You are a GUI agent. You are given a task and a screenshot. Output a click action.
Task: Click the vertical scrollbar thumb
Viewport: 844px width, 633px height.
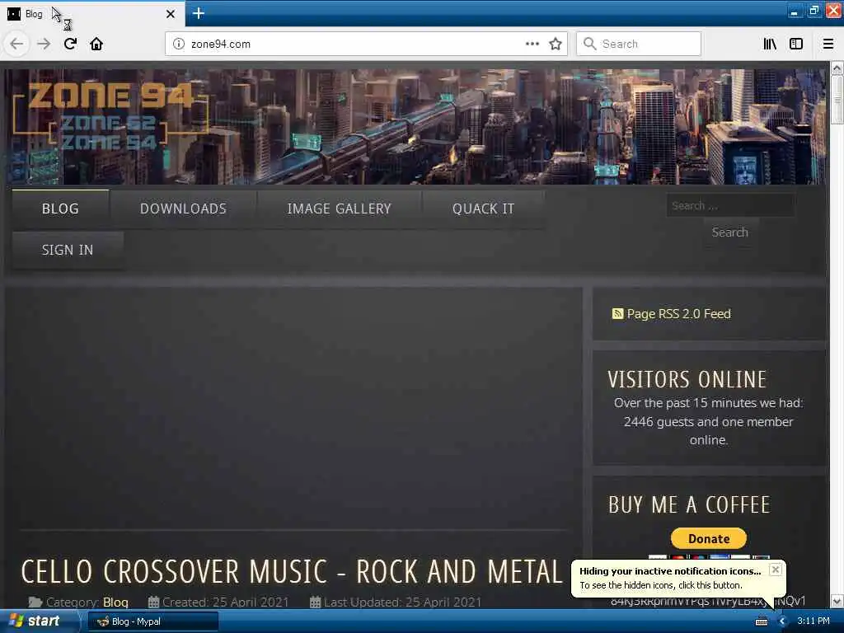click(837, 100)
